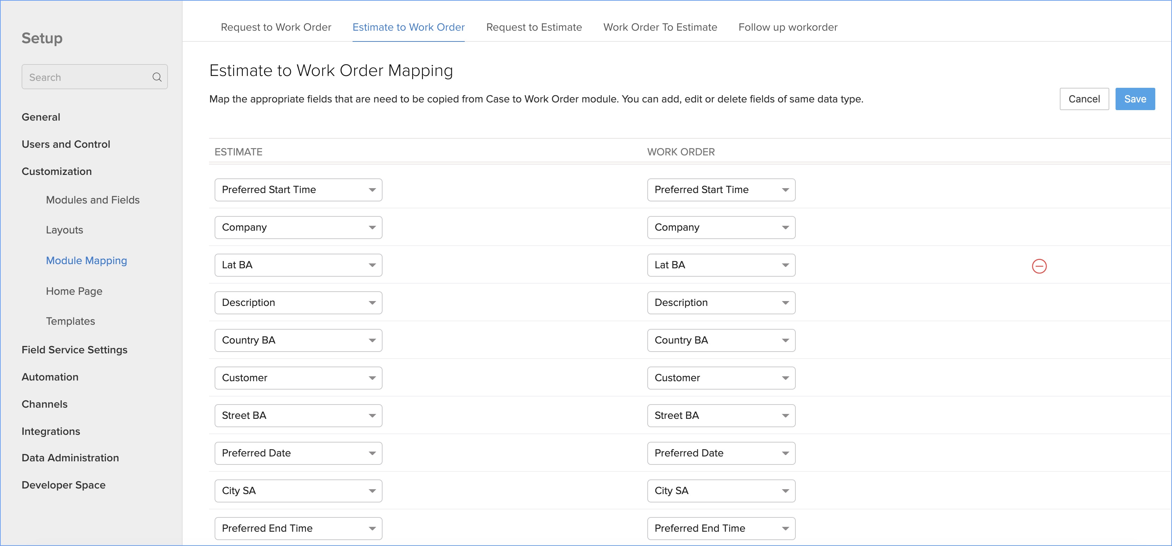The height and width of the screenshot is (546, 1172).
Task: Open Estimate Customer dropdown
Action: click(298, 378)
